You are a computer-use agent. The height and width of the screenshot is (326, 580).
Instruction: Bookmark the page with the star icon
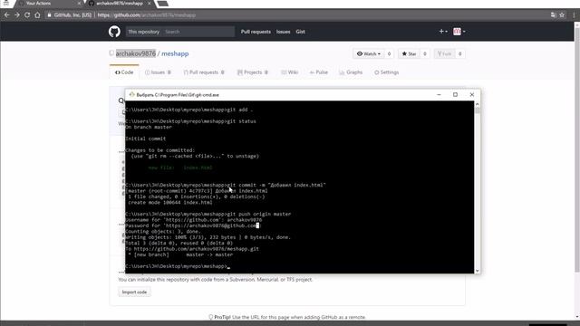tap(562, 15)
